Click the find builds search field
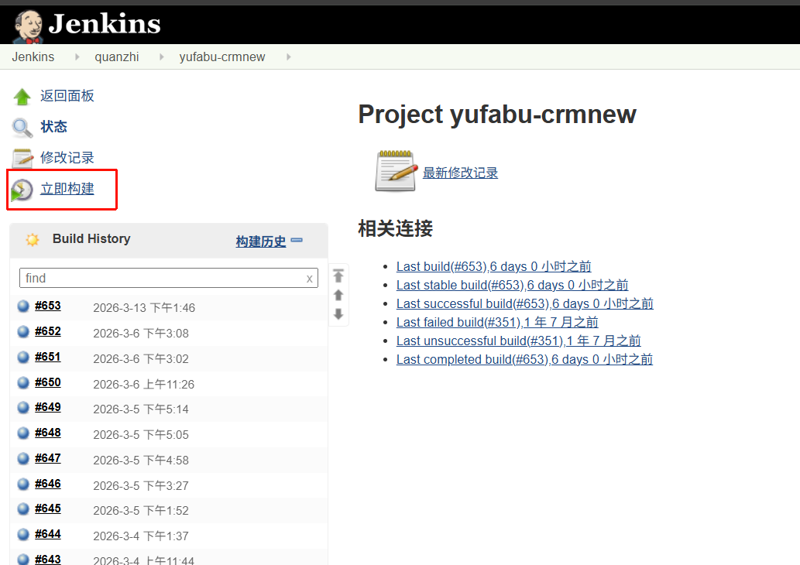This screenshot has height=565, width=800. coord(168,278)
